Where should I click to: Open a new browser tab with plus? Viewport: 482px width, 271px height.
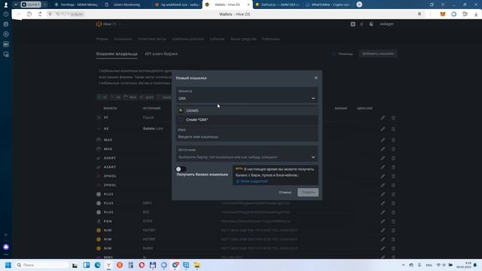359,5
